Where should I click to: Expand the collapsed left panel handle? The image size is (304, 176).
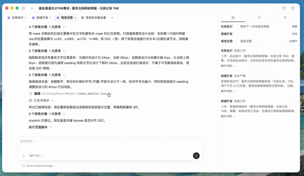pos(4,93)
